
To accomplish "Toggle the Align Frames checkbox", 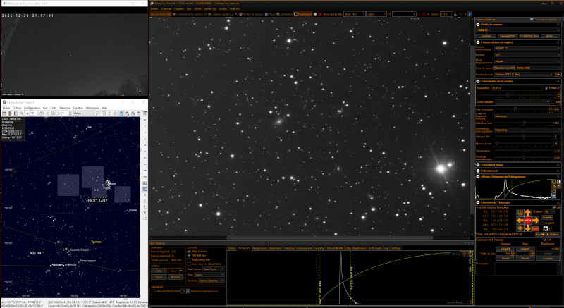I will 189,252.
